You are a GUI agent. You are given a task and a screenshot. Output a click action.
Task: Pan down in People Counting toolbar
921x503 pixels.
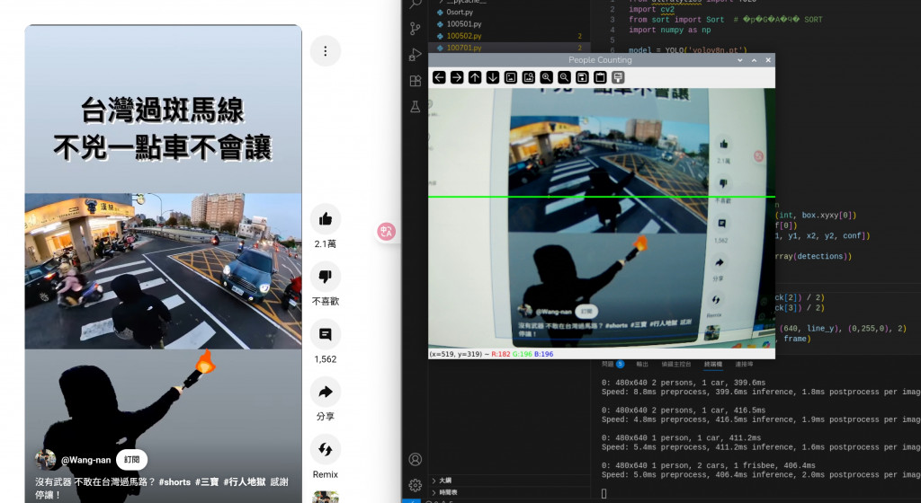click(493, 77)
